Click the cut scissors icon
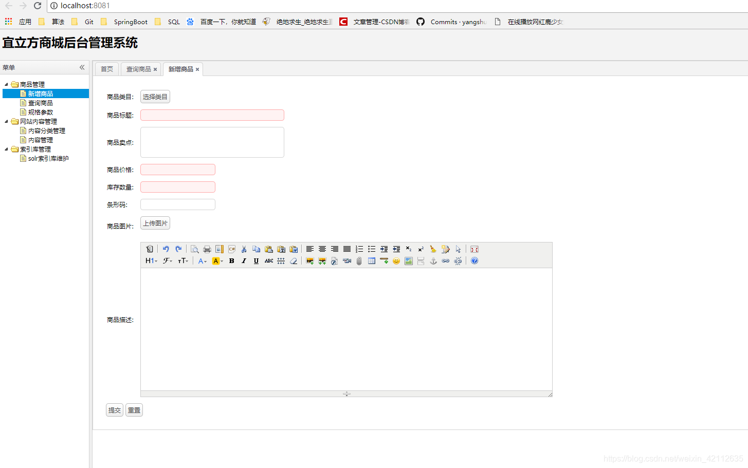The image size is (748, 468). 244,249
